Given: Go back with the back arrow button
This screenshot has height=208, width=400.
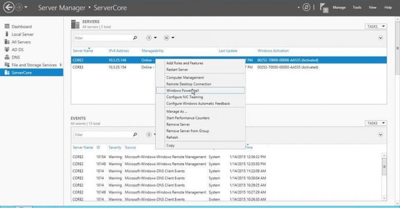Looking at the screenshot, I should [9, 7].
